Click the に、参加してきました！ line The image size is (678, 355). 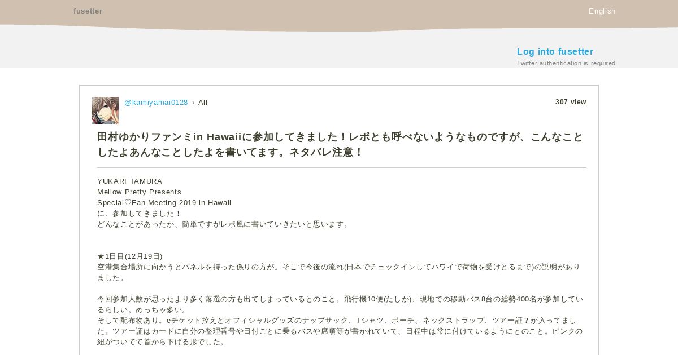140,214
